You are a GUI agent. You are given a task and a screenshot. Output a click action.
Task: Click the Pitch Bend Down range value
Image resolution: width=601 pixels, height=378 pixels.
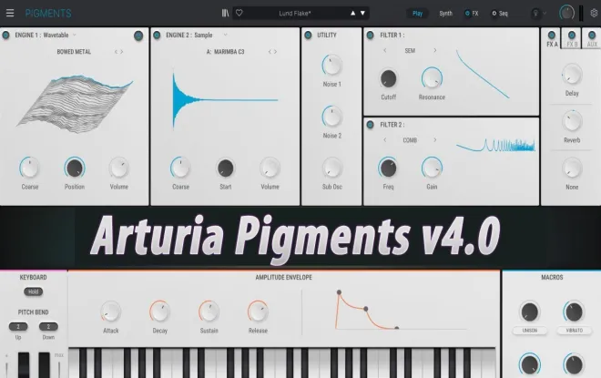48,327
